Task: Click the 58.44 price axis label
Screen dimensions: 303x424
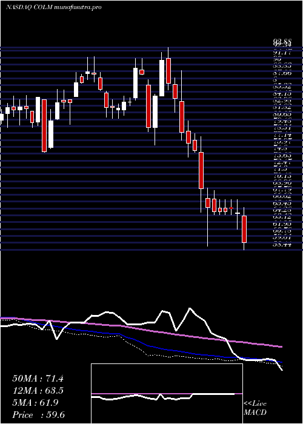Action: [x=282, y=245]
